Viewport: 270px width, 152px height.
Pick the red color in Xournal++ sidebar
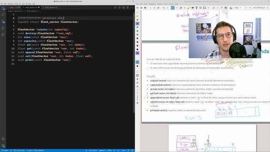coord(138,42)
